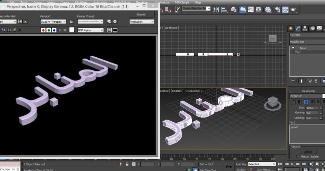Click the Text001 object name field
This screenshot has height=171, width=325.
(307, 35)
